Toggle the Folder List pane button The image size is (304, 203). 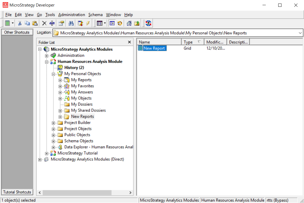[x=112, y=23]
